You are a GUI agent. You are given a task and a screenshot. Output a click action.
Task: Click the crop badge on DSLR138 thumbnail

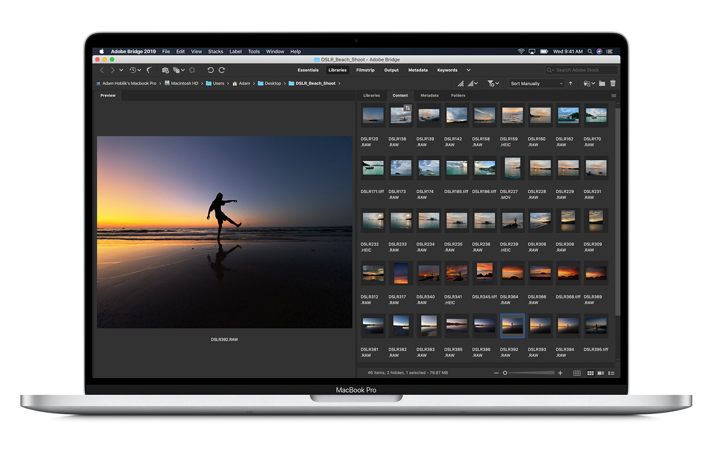pyautogui.click(x=407, y=108)
